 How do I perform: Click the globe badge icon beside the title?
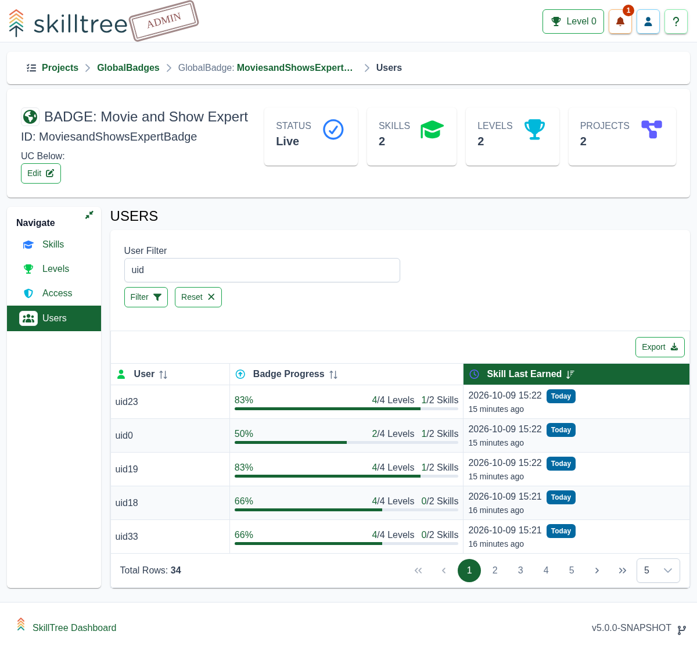(x=30, y=117)
